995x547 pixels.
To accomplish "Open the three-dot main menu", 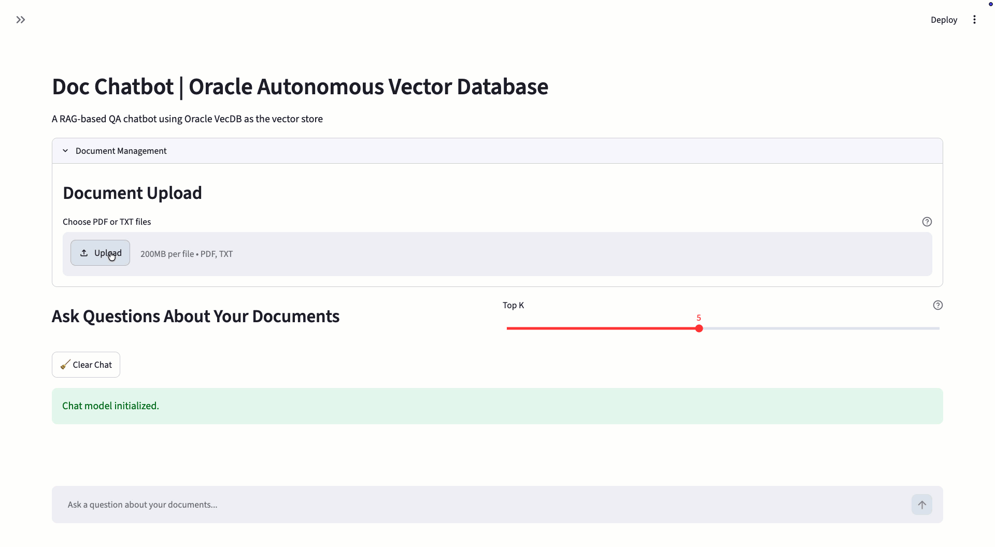I will click(x=974, y=20).
